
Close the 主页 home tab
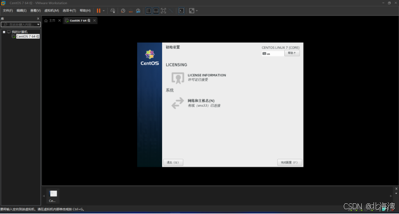point(60,20)
